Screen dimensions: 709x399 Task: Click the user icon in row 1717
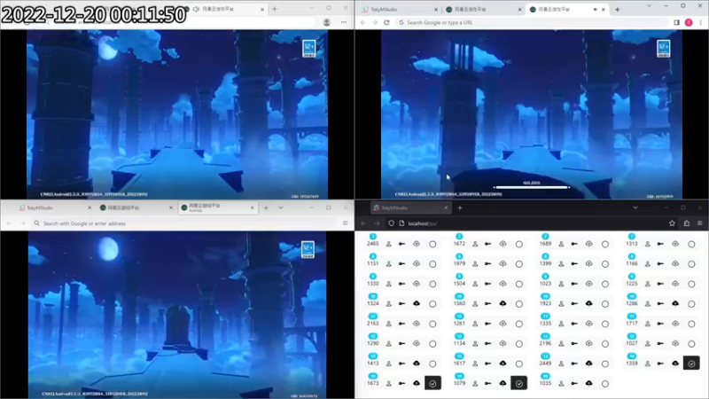click(x=648, y=324)
